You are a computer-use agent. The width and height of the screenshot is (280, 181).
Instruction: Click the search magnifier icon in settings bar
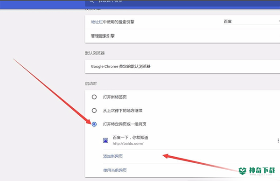pos(91,1)
